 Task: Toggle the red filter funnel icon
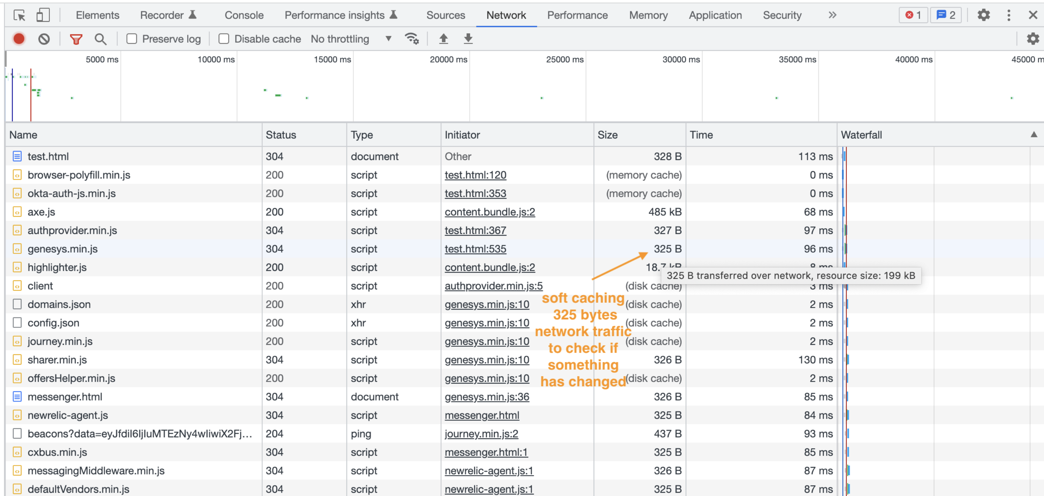tap(76, 39)
